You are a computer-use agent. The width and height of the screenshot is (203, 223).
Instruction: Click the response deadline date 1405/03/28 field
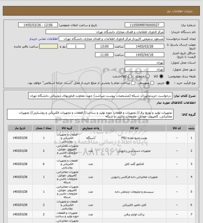pyautogui.click(x=145, y=46)
